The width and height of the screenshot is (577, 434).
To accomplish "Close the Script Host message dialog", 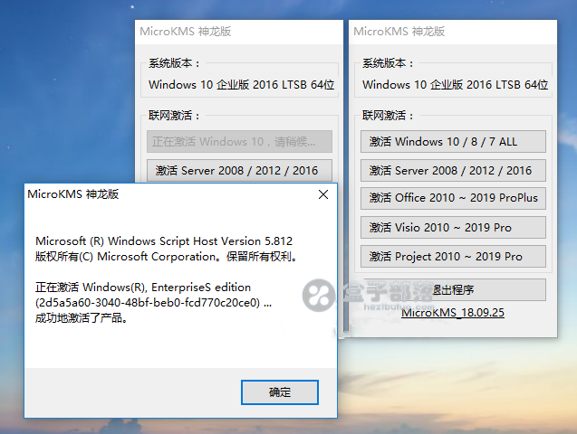I will coord(323,194).
